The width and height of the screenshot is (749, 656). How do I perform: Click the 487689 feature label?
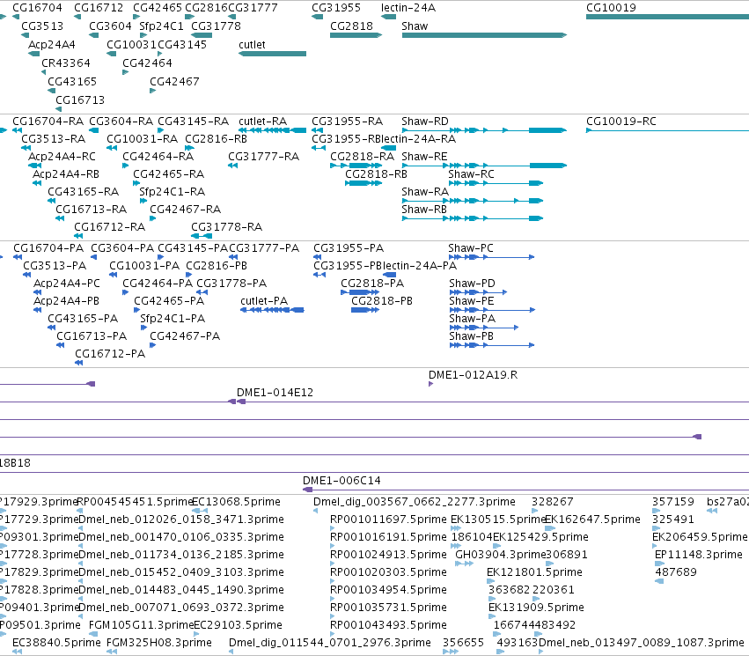[x=676, y=572]
